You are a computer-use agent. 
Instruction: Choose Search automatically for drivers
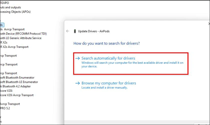tap(131, 63)
